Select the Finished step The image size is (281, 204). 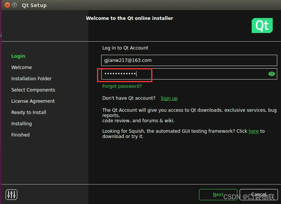point(20,135)
